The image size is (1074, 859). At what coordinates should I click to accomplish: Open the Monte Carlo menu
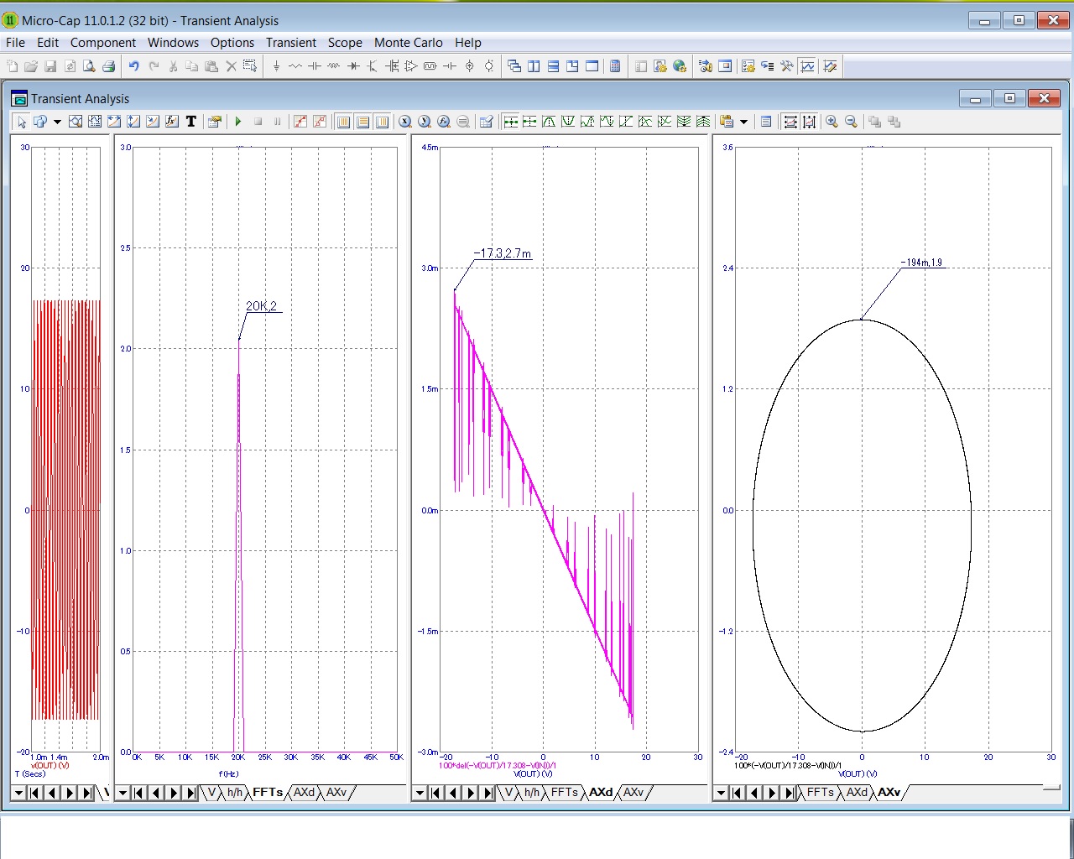coord(408,43)
